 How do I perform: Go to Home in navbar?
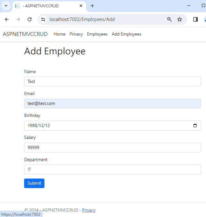pyautogui.click(x=59, y=34)
